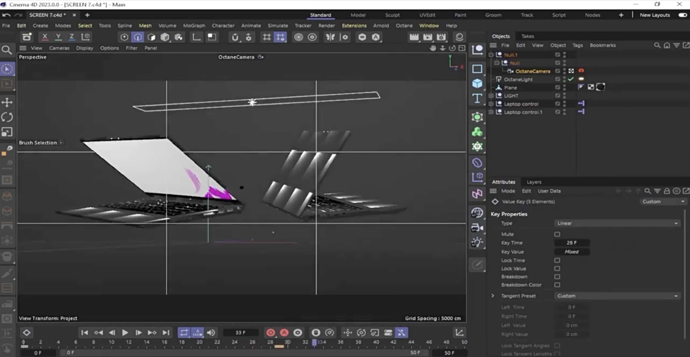
Task: Open the MoGraph cloner icon in the toolbar
Action: pos(178,37)
